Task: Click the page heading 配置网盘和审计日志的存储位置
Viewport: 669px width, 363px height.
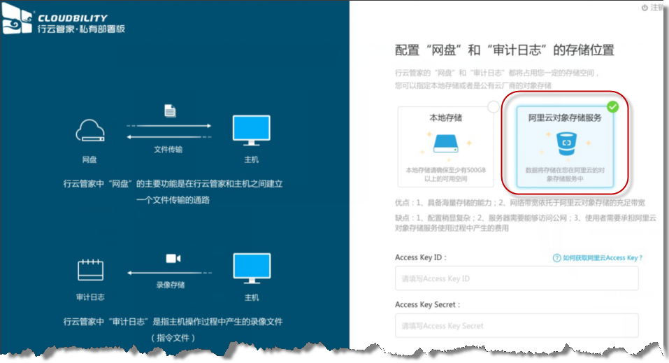Action: click(x=504, y=50)
